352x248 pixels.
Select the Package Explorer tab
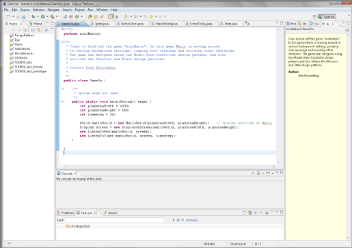click(x=13, y=24)
